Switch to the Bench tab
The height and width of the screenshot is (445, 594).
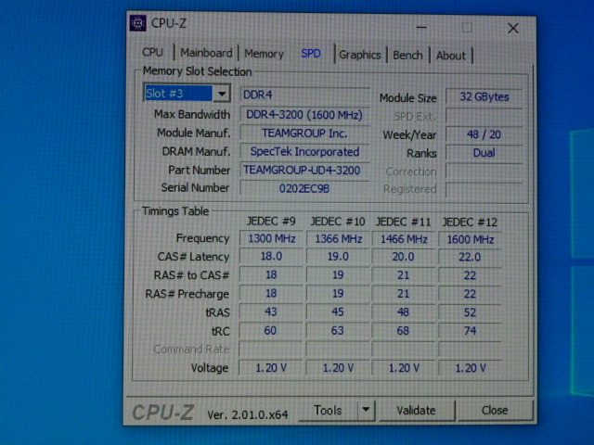tap(407, 56)
